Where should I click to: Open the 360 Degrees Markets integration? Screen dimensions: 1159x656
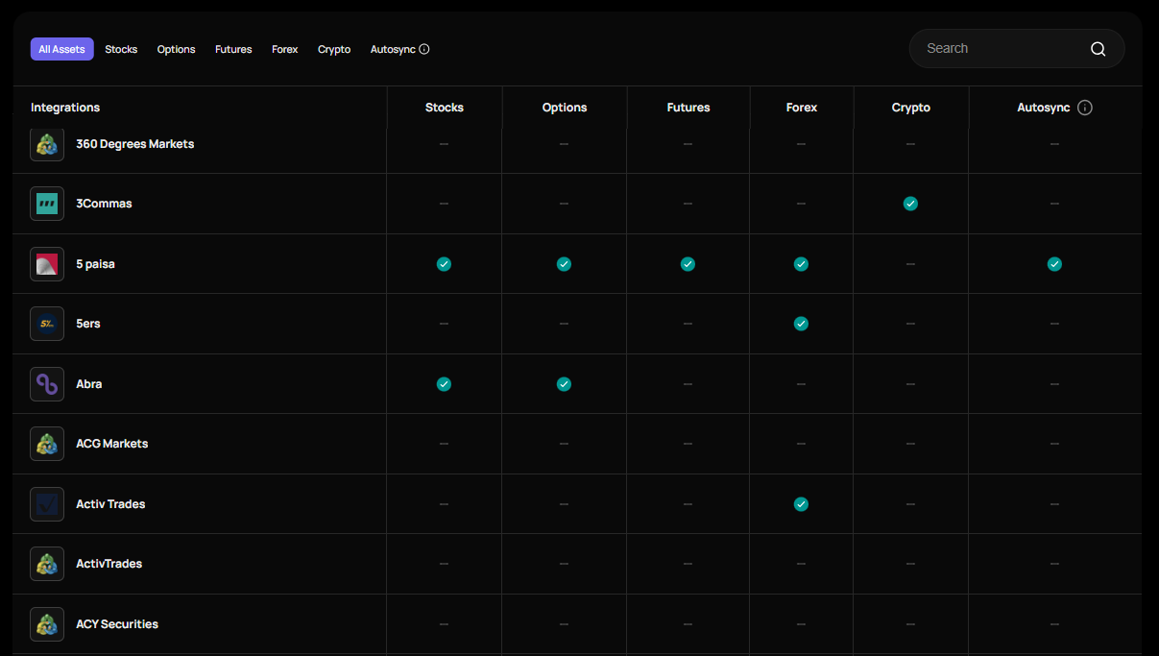(x=135, y=144)
